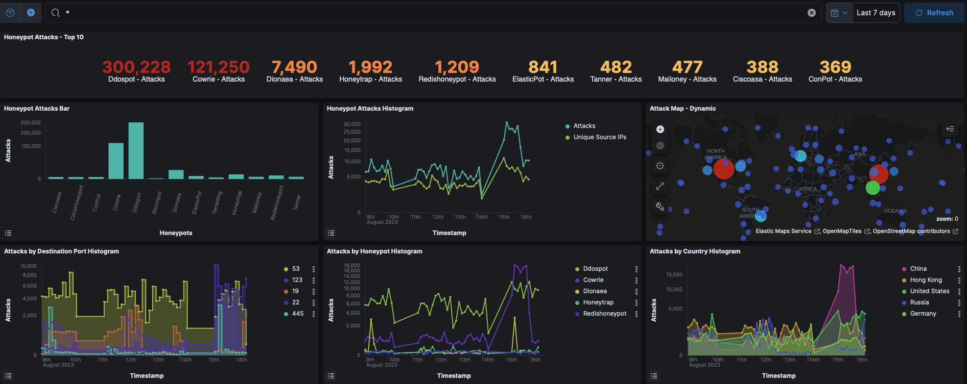Toggle legend on Honeypot Attacks Bar chart

(x=8, y=233)
